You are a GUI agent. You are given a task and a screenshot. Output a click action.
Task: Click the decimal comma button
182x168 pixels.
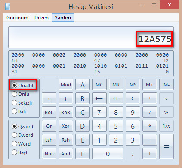coord(133,154)
